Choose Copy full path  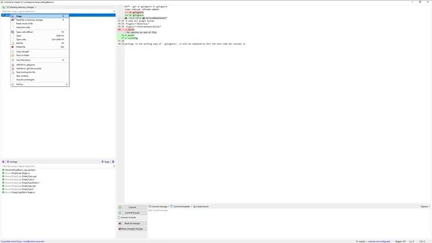click(40, 51)
